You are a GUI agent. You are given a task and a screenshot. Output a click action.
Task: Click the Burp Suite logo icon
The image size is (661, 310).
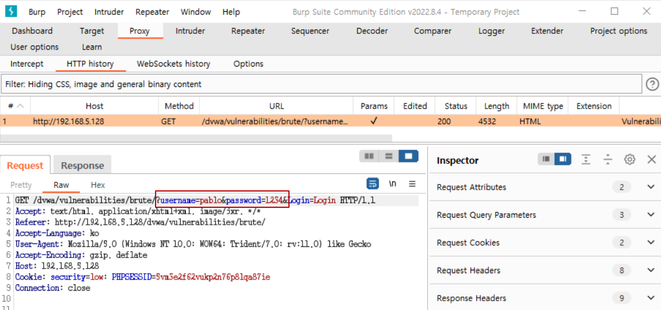(11, 11)
